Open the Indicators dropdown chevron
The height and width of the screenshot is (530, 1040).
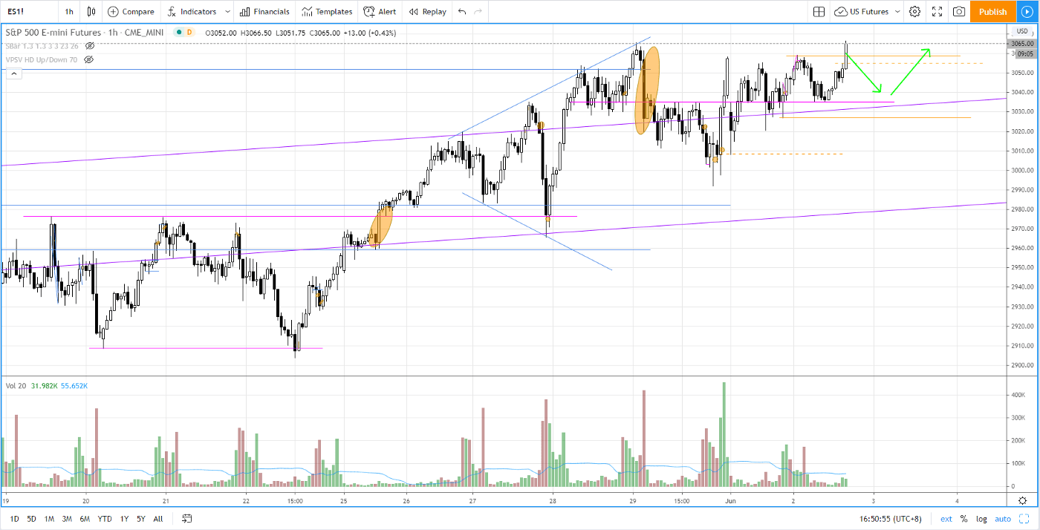(229, 11)
